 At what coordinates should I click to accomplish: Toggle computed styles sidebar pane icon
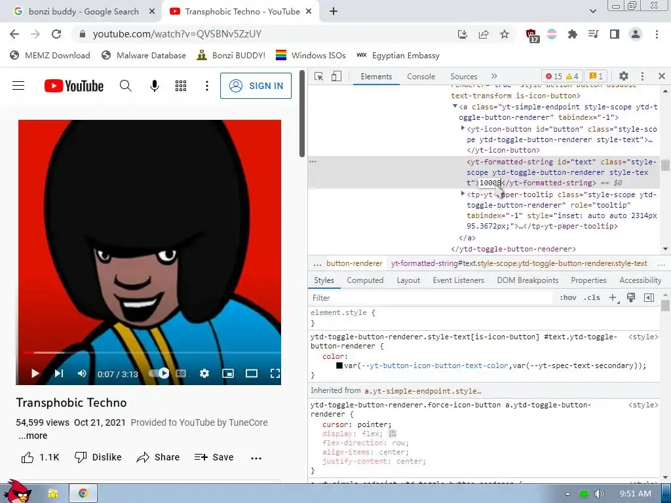click(649, 298)
